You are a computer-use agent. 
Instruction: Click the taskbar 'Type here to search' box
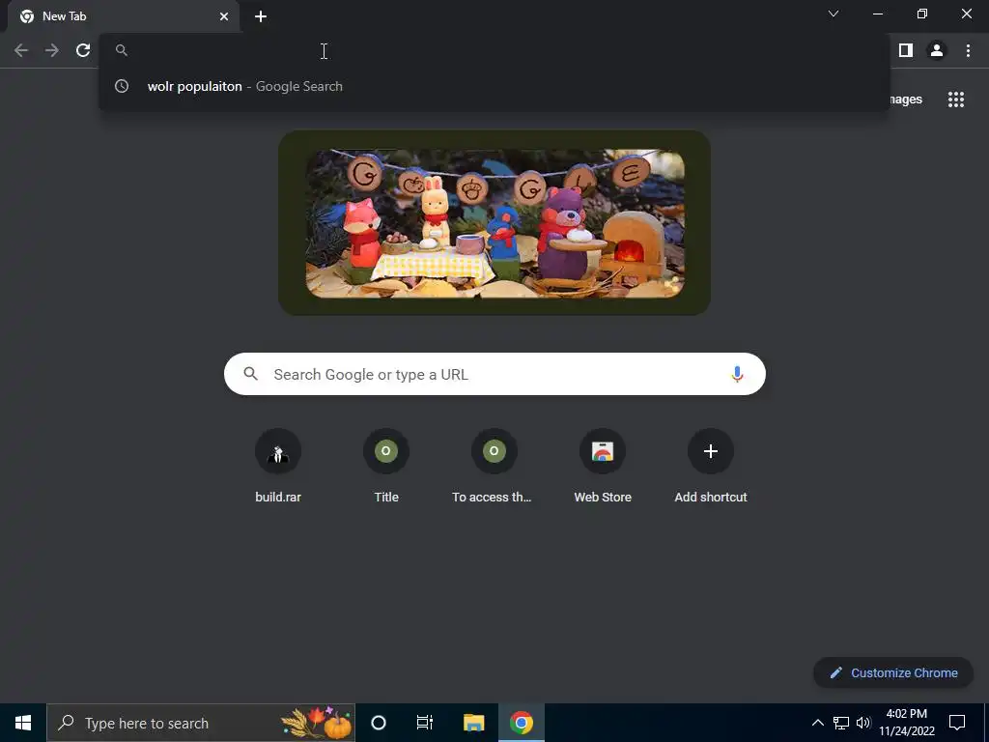[201, 723]
